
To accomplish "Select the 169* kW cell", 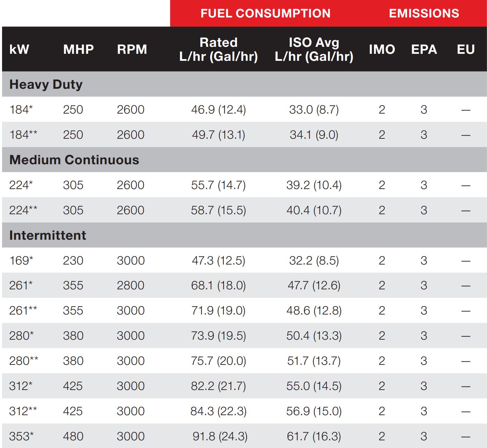I will click(21, 260).
